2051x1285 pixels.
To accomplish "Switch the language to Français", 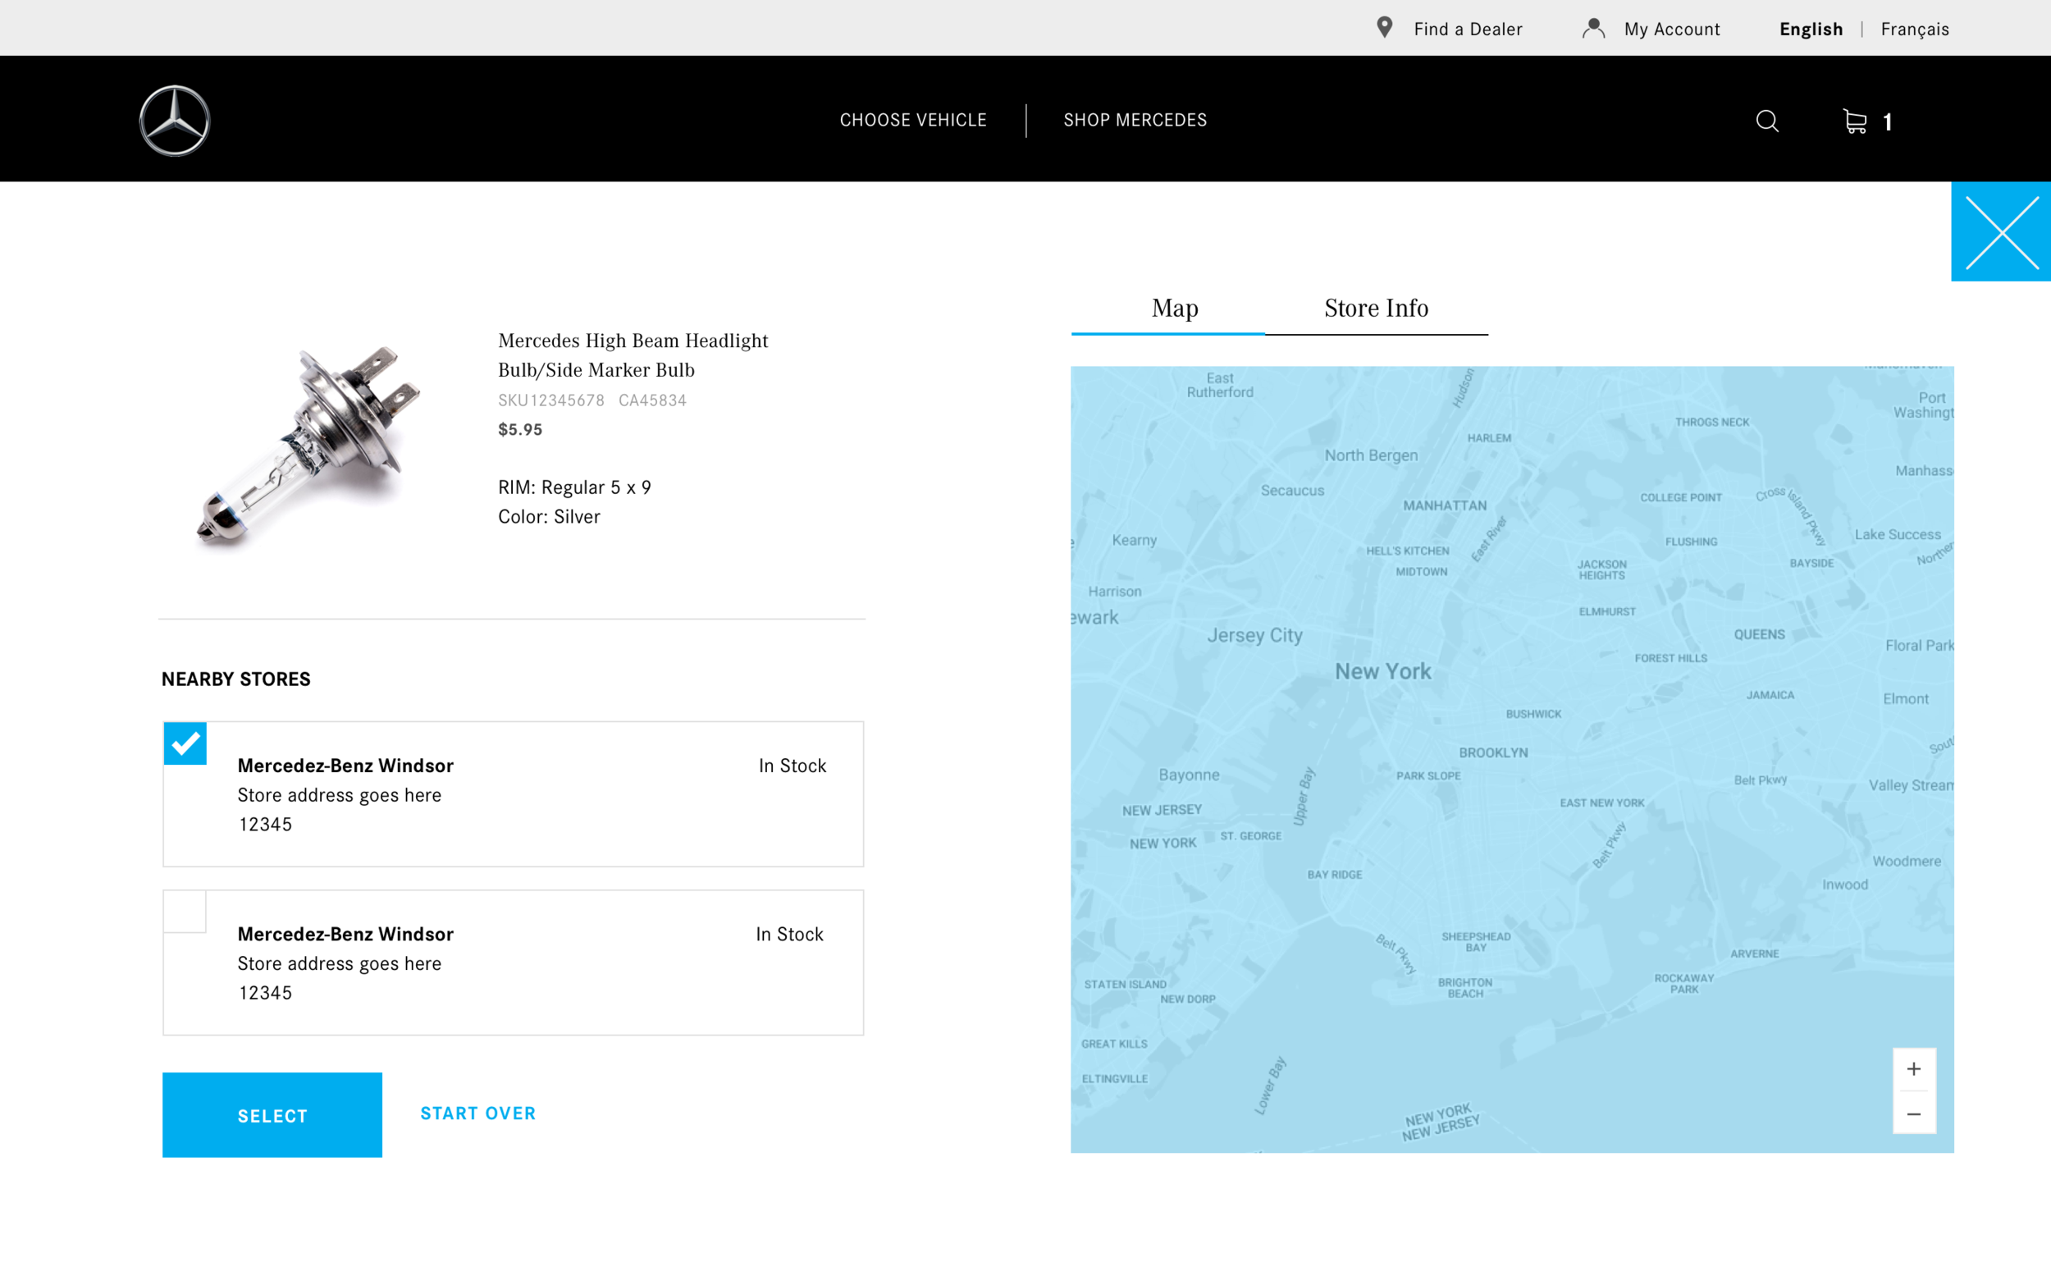I will [1914, 29].
